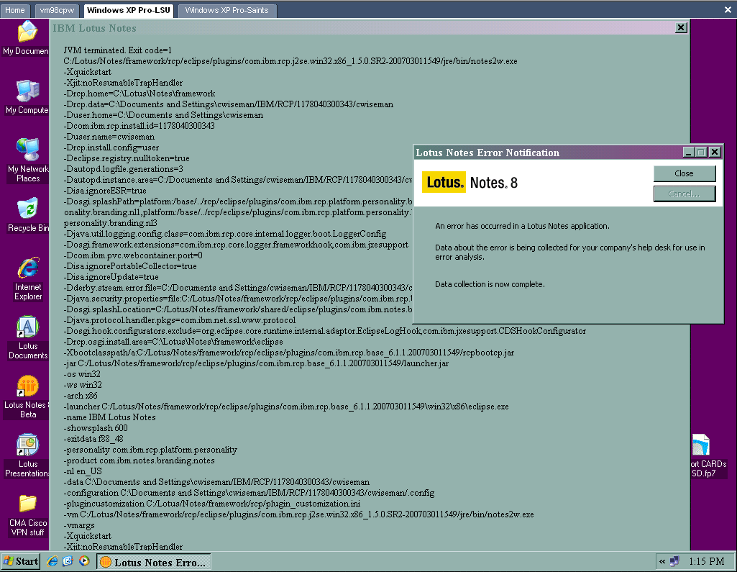Open the CARDs SD.fp7 file icon
This screenshot has width=737, height=572.
pyautogui.click(x=708, y=456)
